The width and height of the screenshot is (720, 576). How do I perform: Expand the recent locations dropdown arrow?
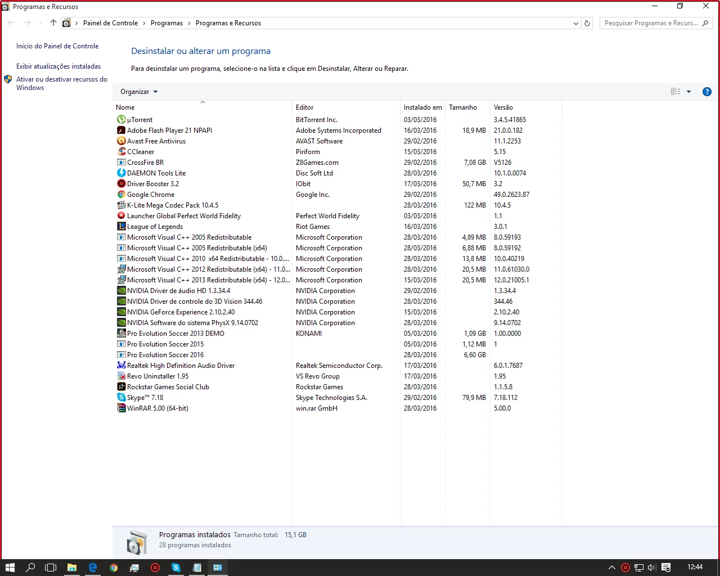click(40, 23)
